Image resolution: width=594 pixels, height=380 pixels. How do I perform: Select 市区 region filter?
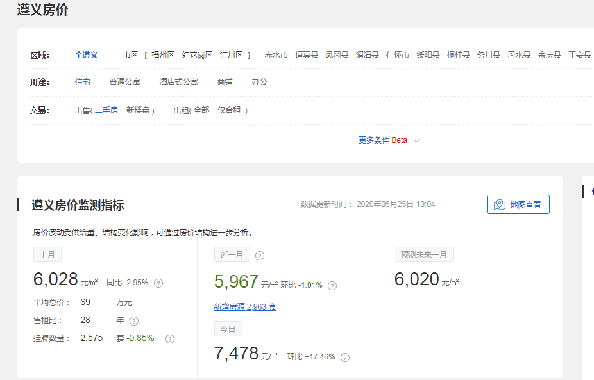130,55
